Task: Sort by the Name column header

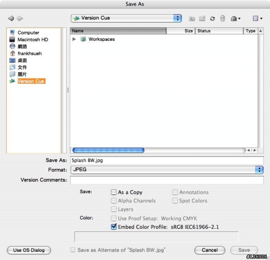Action: [x=118, y=31]
